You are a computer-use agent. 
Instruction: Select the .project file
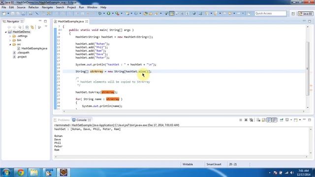point(22,57)
